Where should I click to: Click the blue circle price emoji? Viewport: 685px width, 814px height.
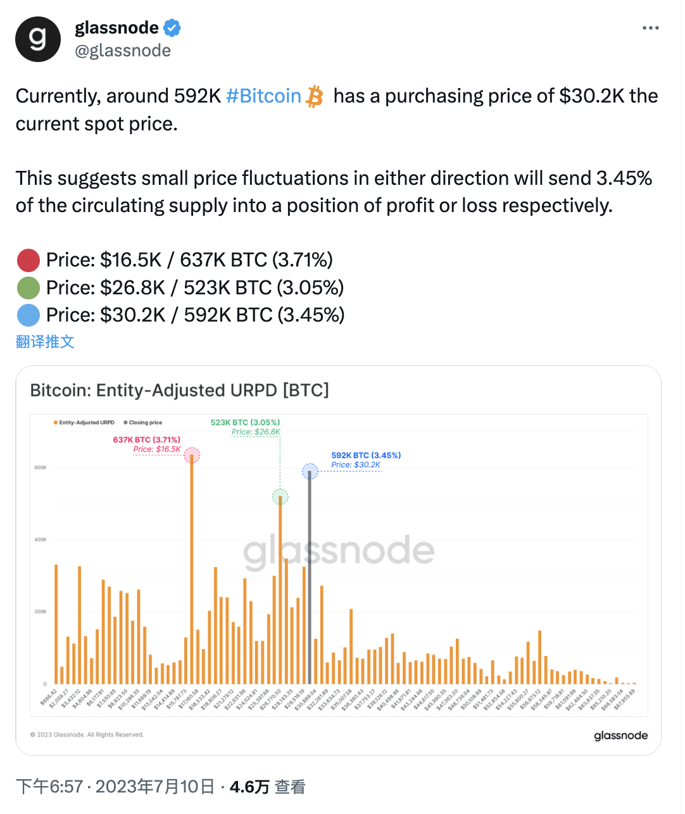pyautogui.click(x=27, y=315)
